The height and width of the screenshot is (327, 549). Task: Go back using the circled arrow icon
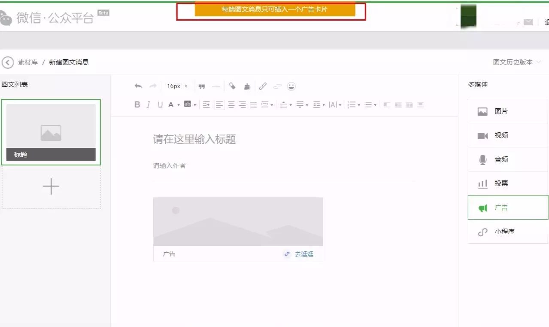pos(8,62)
